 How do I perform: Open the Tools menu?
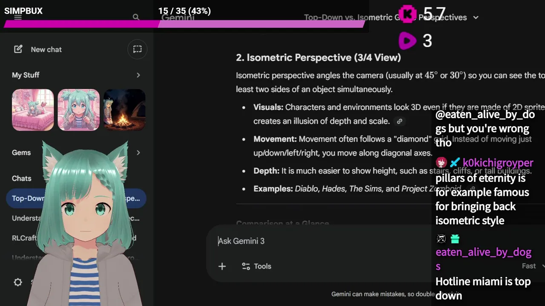click(x=256, y=266)
